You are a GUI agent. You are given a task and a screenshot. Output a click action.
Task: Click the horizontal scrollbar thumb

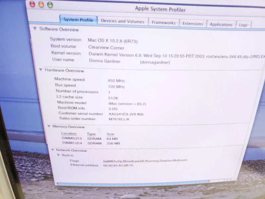pyautogui.click(x=133, y=183)
